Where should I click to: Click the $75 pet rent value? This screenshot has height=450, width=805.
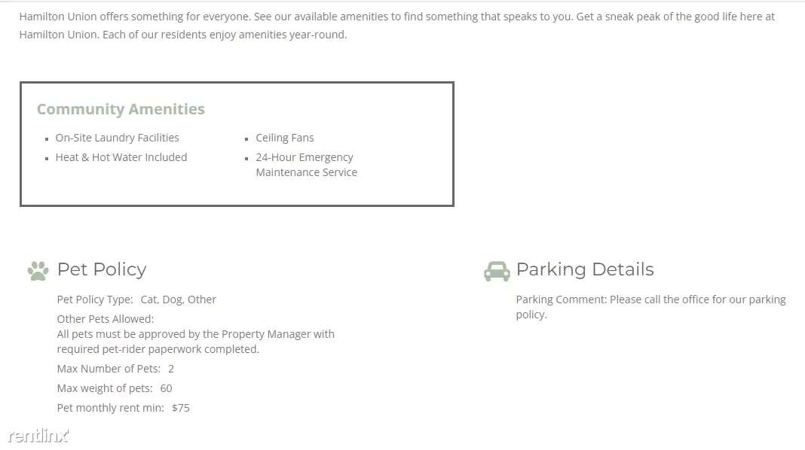[x=181, y=408]
